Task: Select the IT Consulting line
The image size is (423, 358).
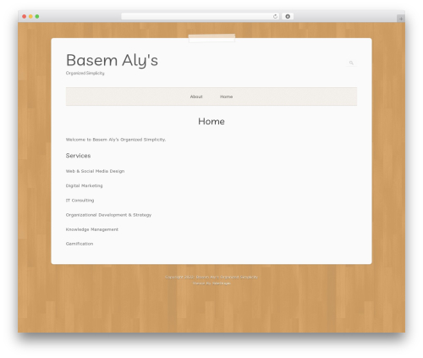Action: 80,201
